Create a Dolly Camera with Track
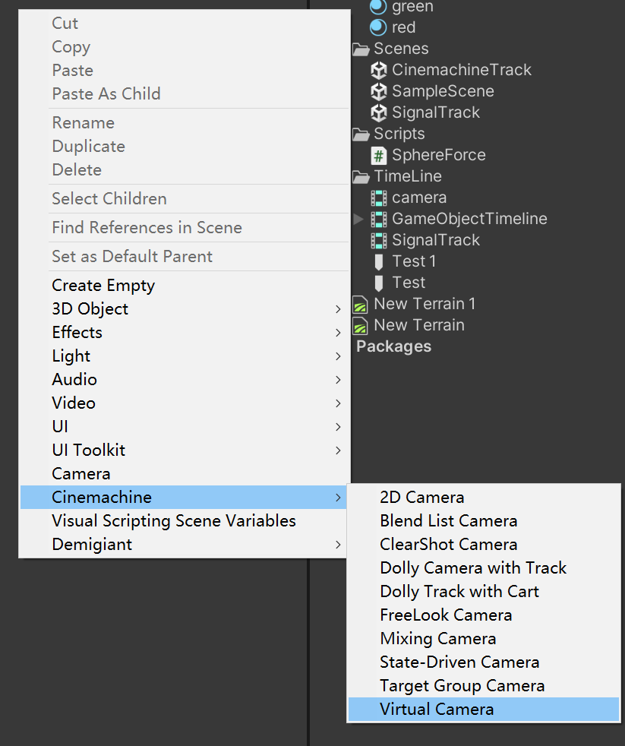The image size is (625, 746). click(x=484, y=568)
